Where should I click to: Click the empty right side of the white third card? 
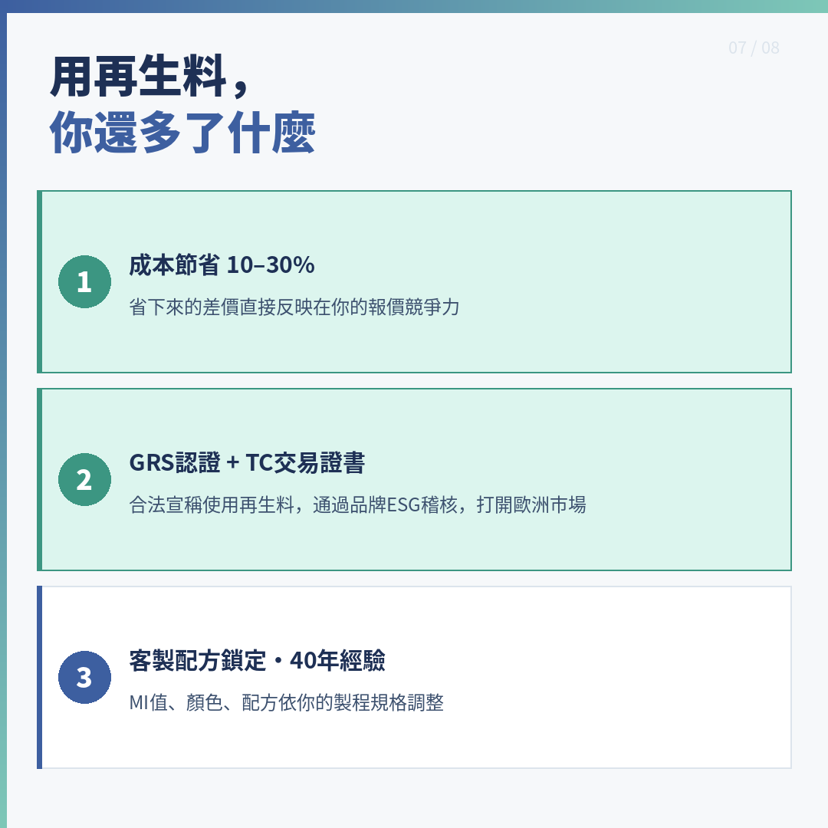coord(652,677)
